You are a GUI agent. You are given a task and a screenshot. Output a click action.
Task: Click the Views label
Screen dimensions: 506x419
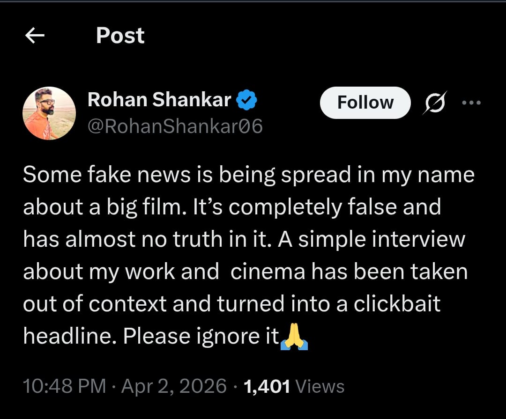coord(320,387)
